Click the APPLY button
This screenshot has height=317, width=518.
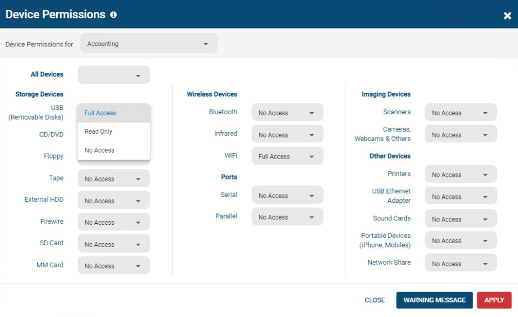click(494, 300)
